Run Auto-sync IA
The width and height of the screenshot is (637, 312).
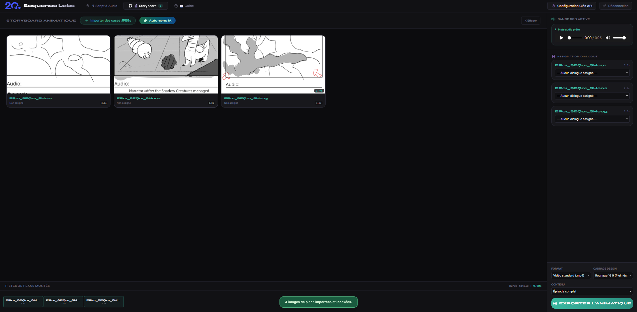pyautogui.click(x=157, y=21)
